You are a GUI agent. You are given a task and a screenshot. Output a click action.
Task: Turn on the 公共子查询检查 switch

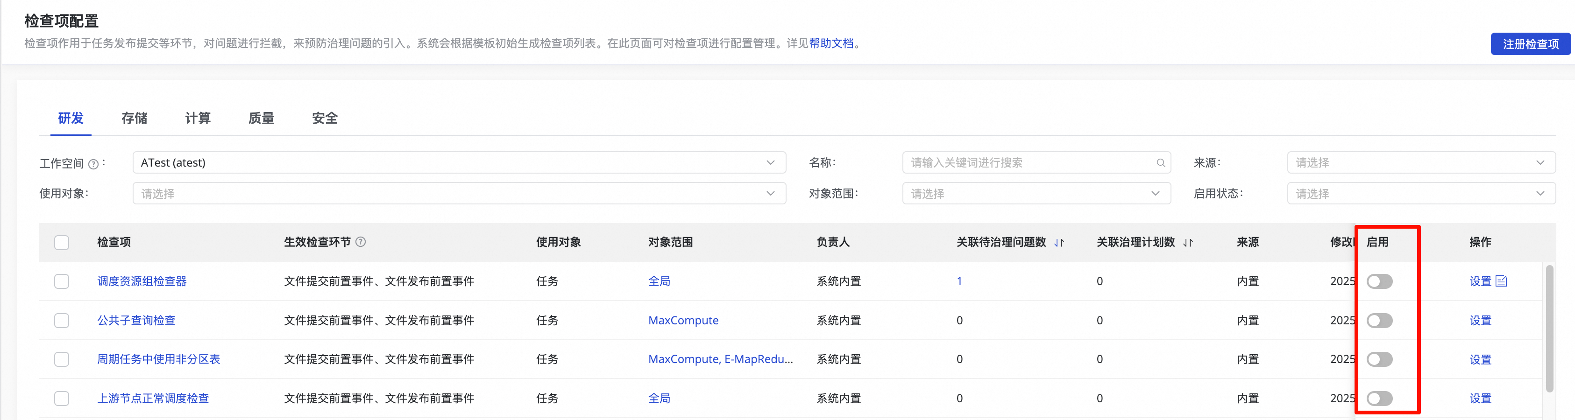(x=1379, y=321)
